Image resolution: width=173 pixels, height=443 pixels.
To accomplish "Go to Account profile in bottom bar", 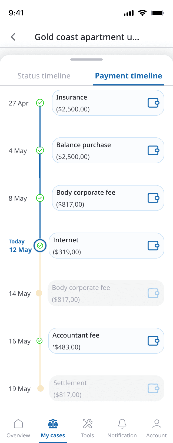I will coord(157,428).
